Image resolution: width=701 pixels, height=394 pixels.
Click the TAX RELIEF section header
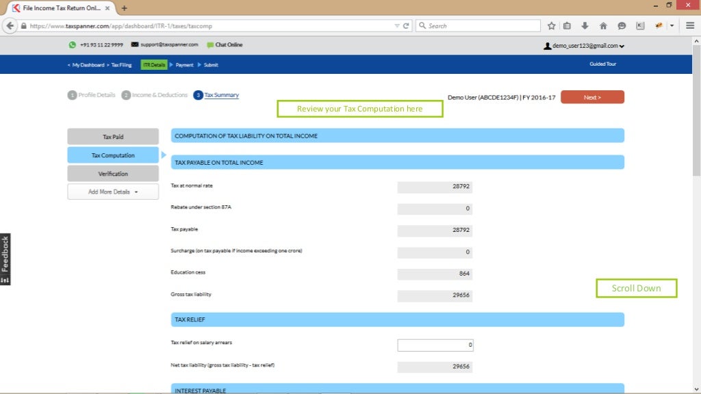tap(398, 319)
